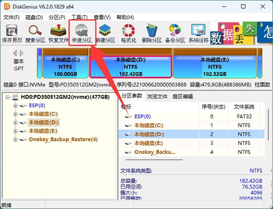Choose the Format (格式化) toolbar icon
This screenshot has height=209, width=273.
[x=129, y=33]
